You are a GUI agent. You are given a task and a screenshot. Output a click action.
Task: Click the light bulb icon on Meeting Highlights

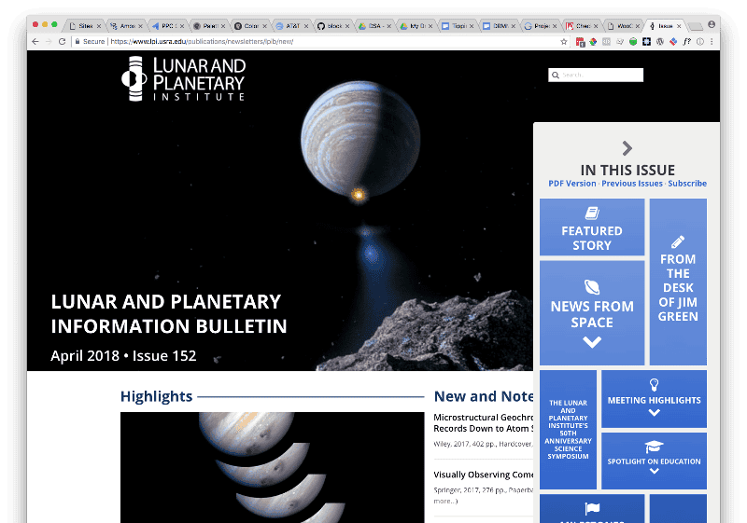pos(655,384)
